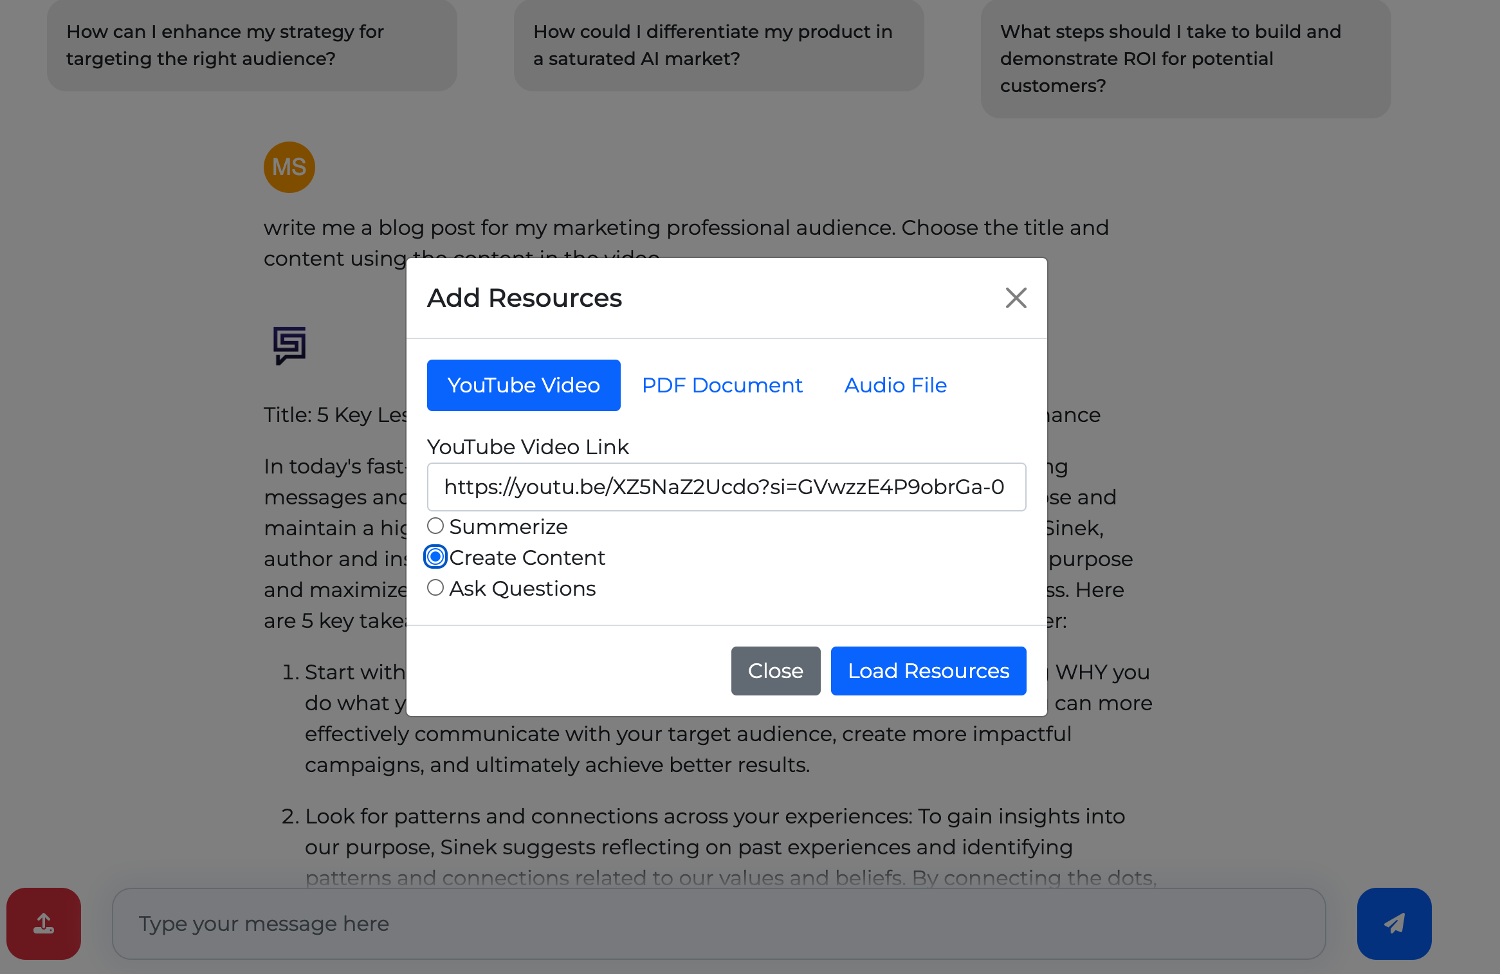Viewport: 1500px width, 974px height.
Task: Open the Audio File tab
Action: (x=895, y=385)
